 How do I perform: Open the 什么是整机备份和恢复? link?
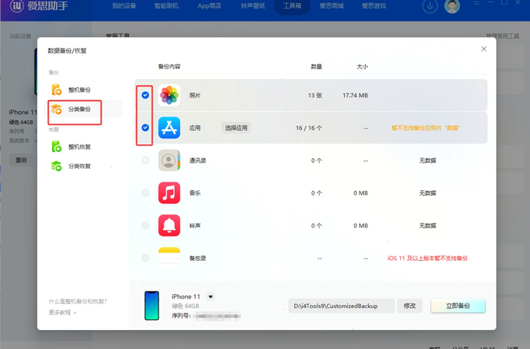[78, 302]
